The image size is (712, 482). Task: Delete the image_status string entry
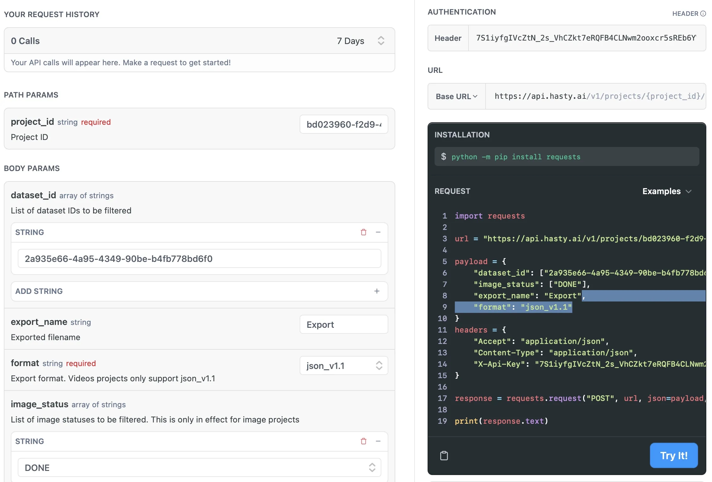point(364,441)
